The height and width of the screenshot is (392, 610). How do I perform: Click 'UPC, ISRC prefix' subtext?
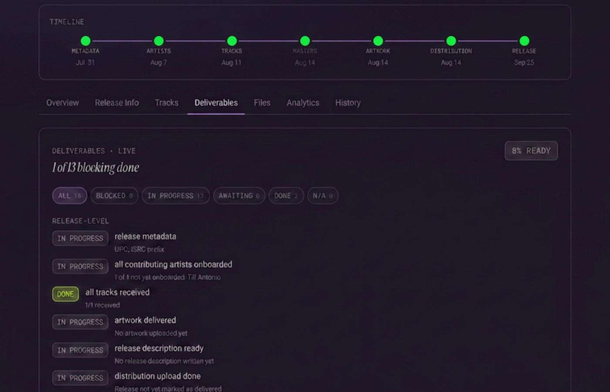click(139, 249)
